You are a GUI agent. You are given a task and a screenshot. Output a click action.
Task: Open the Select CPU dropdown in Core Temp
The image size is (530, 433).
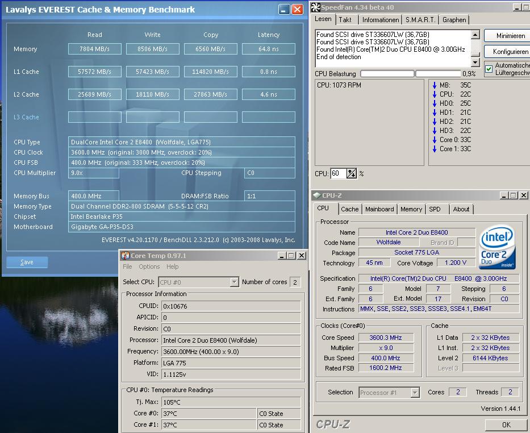pyautogui.click(x=234, y=282)
